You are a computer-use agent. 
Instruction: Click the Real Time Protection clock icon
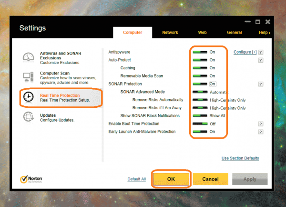click(29, 97)
